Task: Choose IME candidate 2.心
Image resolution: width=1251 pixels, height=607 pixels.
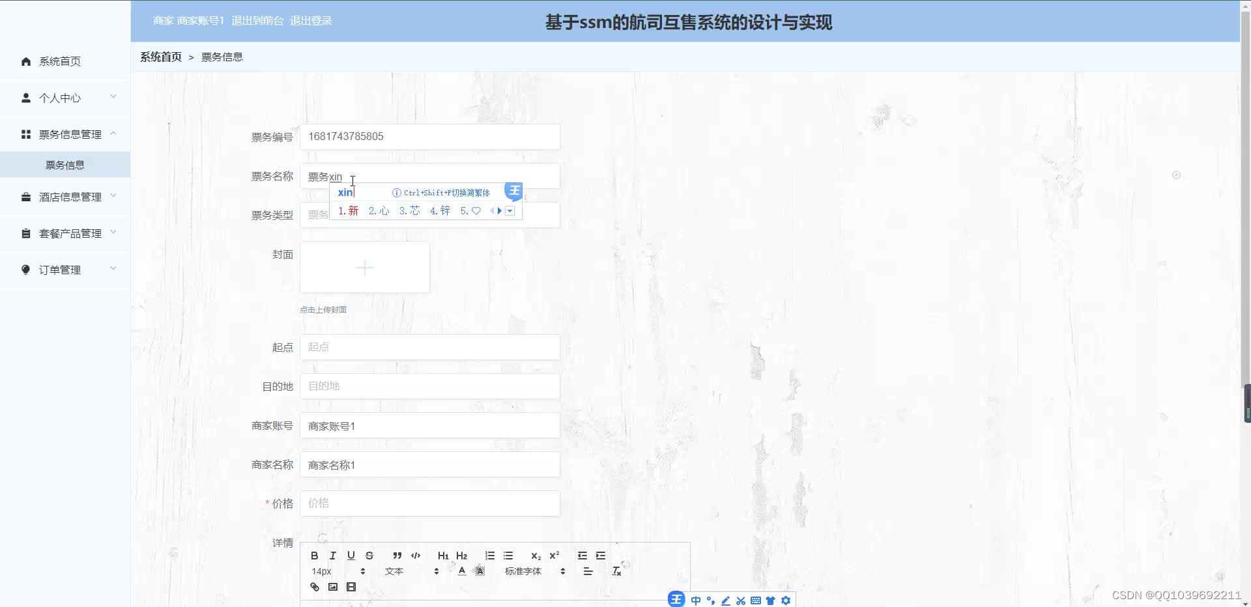Action: [379, 211]
